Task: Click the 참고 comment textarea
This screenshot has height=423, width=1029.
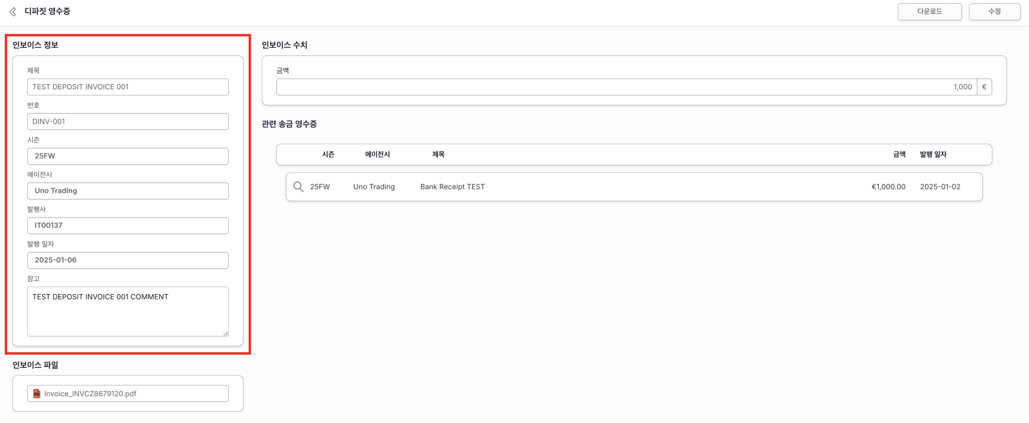Action: pos(128,311)
